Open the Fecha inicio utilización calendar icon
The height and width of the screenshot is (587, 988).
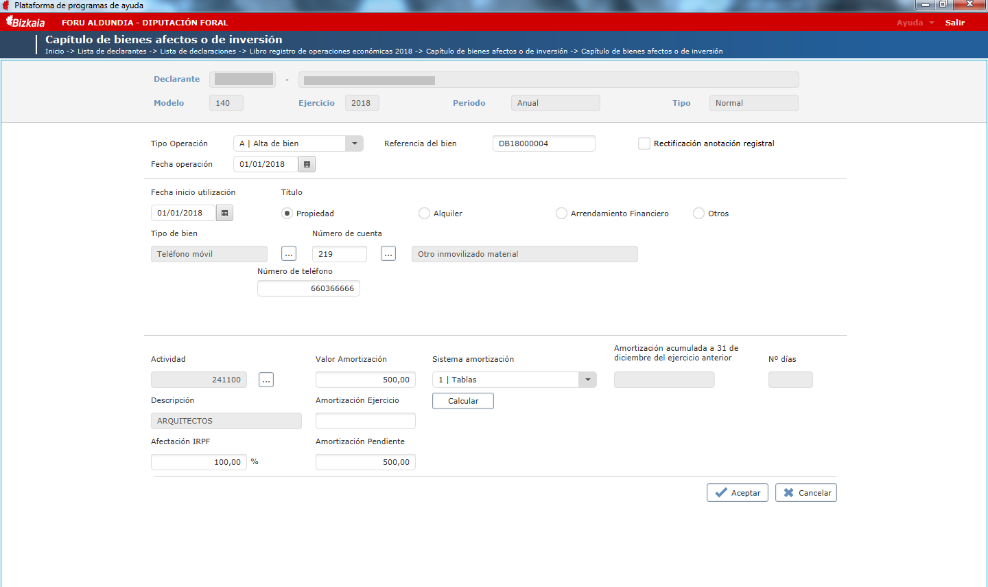[224, 213]
